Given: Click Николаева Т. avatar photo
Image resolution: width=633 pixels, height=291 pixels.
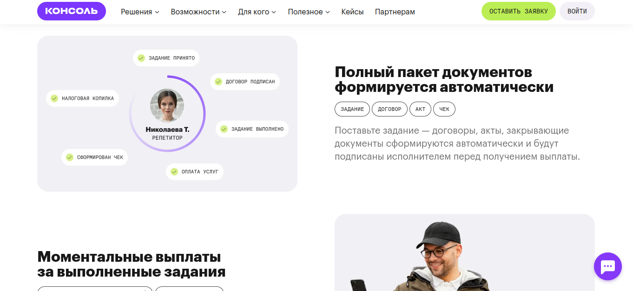Looking at the screenshot, I should coord(167,106).
